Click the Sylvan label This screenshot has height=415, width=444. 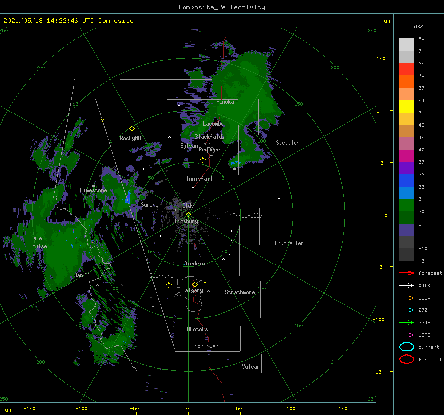[x=189, y=145]
